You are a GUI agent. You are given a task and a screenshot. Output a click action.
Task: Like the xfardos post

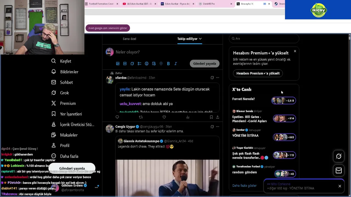point(164,117)
